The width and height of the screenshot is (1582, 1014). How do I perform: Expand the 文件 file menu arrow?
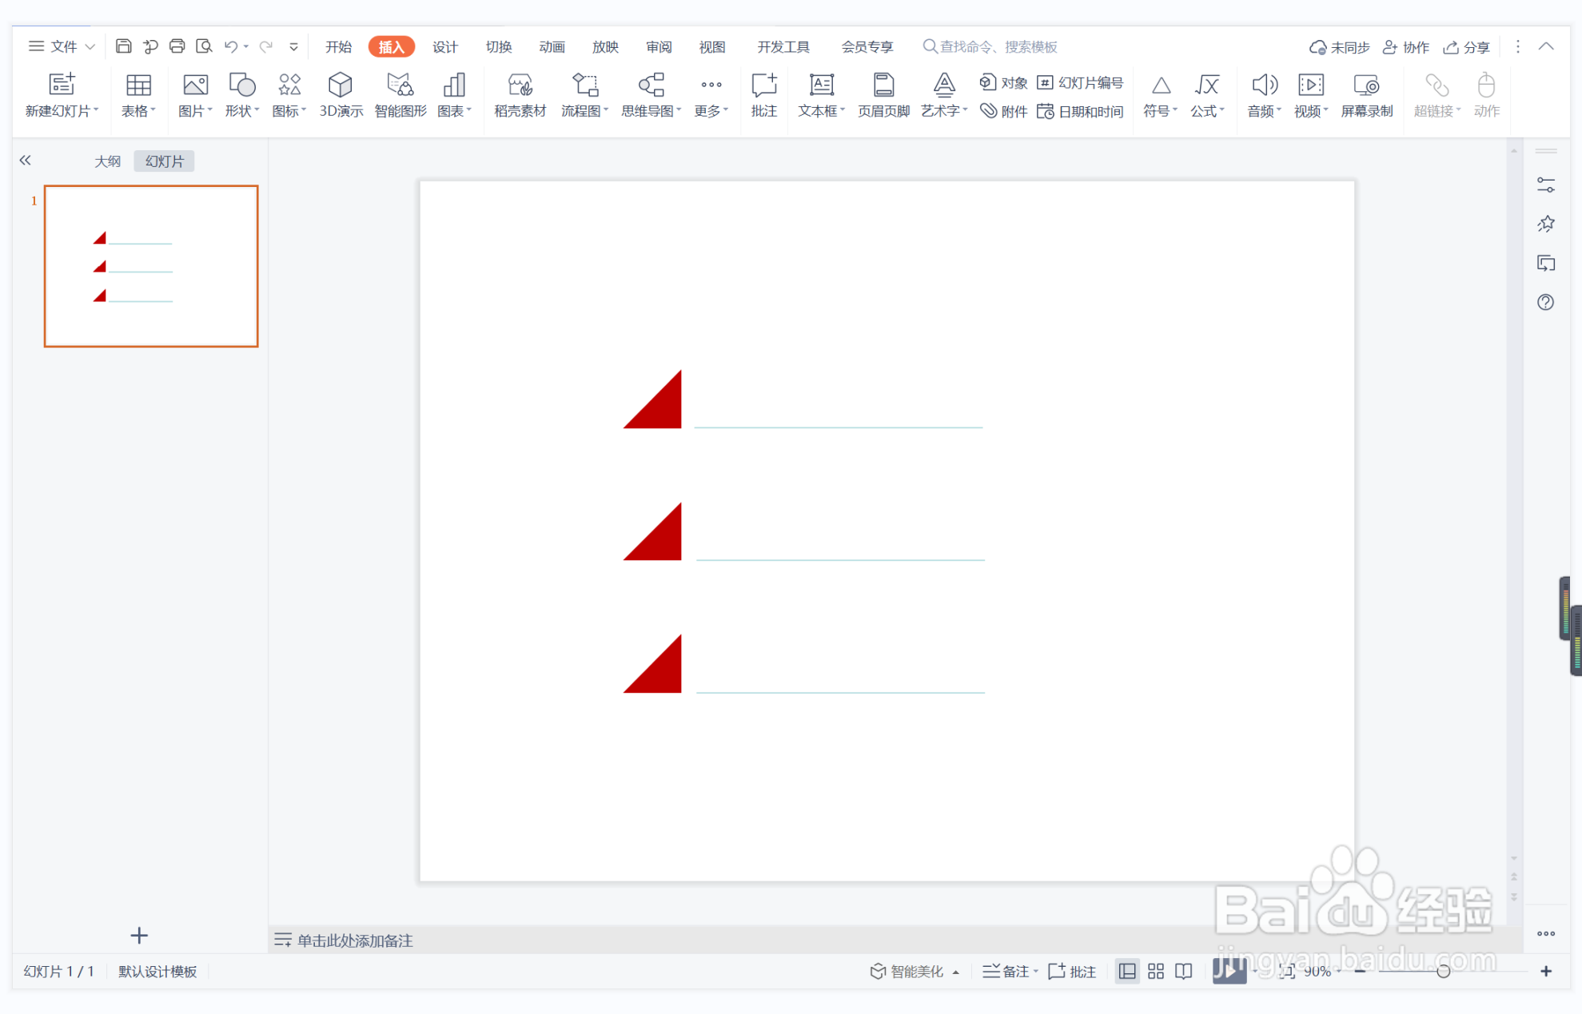90,47
